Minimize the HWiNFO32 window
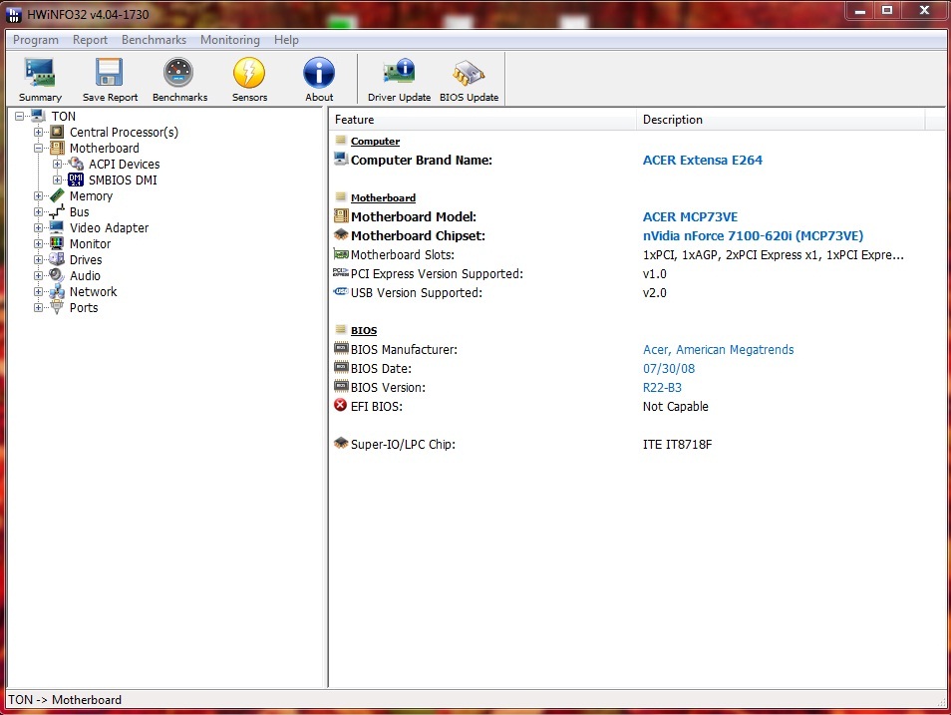This screenshot has height=715, width=951. tap(860, 10)
